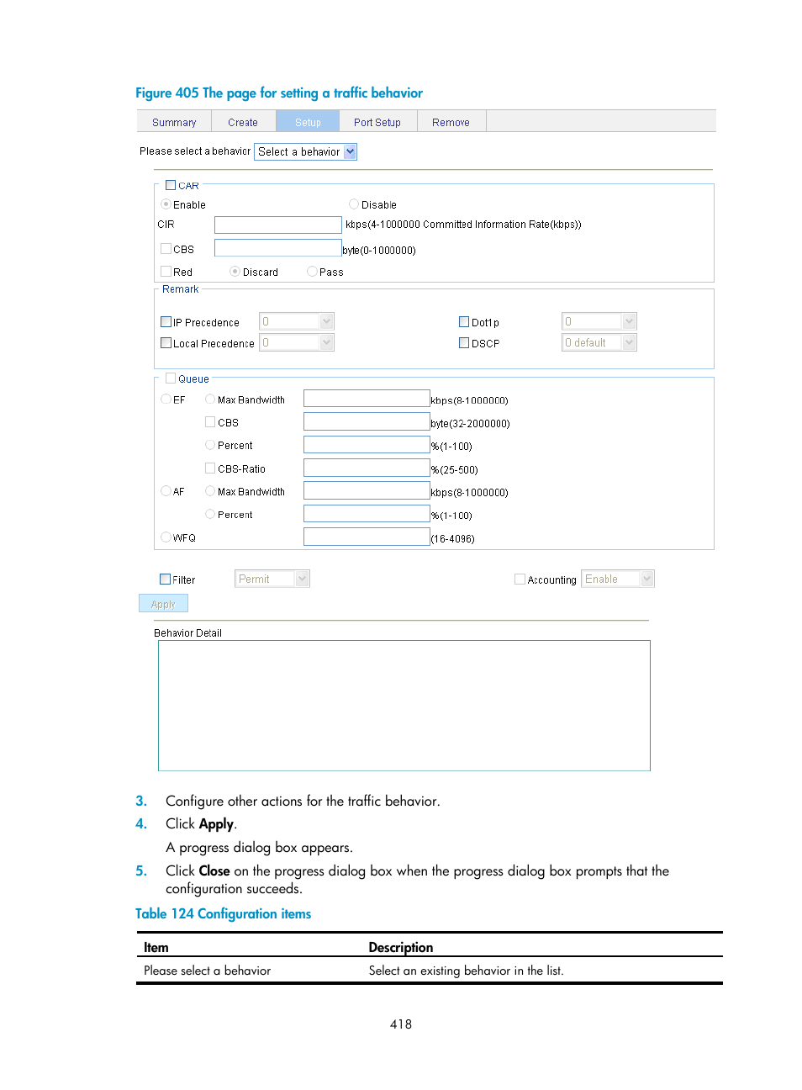Tick the EF CBS checkbox
Screen dimensions: 802x1090
[x=210, y=422]
